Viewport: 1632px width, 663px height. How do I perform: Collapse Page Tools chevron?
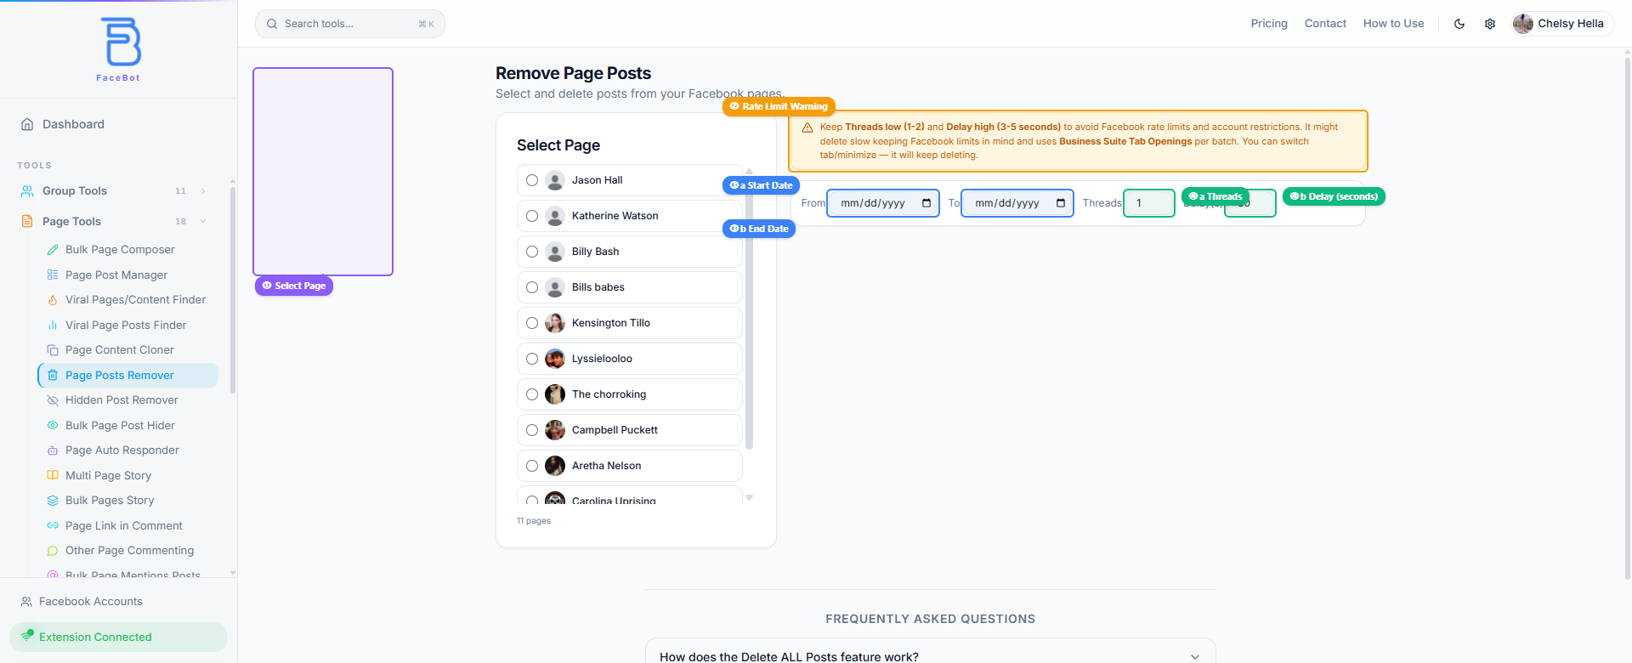tap(203, 222)
